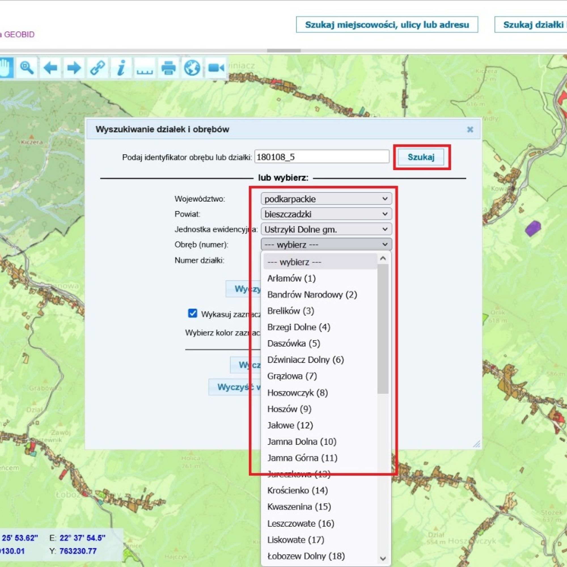The width and height of the screenshot is (567, 567).
Task: Click Szukaj miejscowości, ulicy lub adresu
Action: coord(387,25)
